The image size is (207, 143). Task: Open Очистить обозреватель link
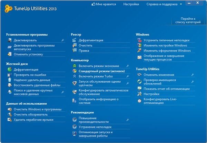click(x=31, y=114)
